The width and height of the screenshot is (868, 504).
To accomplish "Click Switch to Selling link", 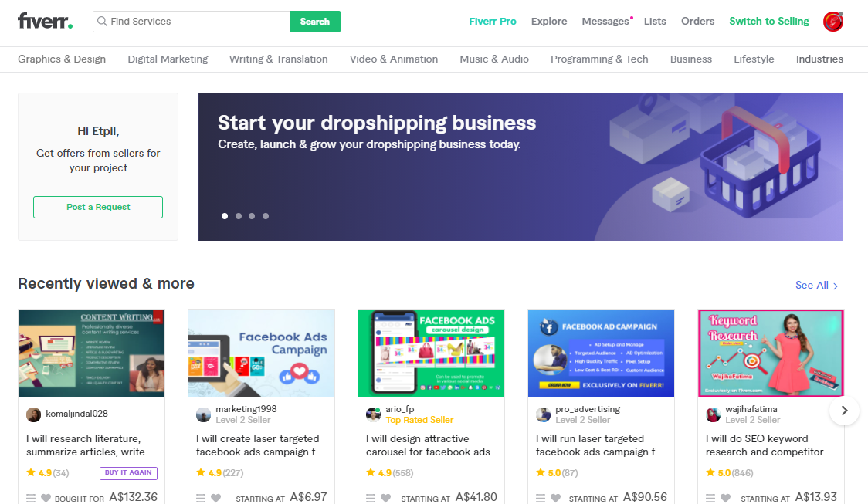I will pos(769,21).
